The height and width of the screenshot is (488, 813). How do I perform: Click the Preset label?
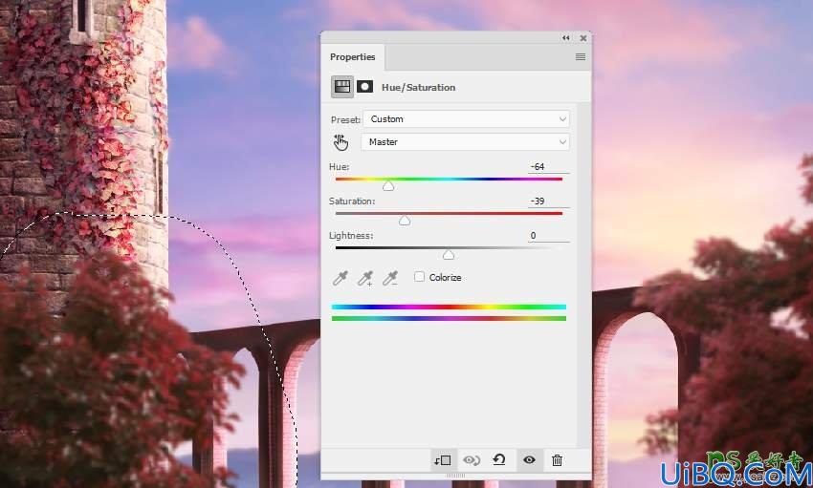coord(345,119)
